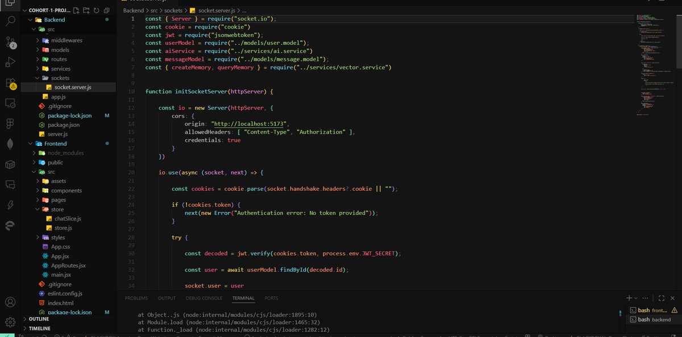Maximize the terminal panel size
This screenshot has width=682, height=337.
[661, 298]
